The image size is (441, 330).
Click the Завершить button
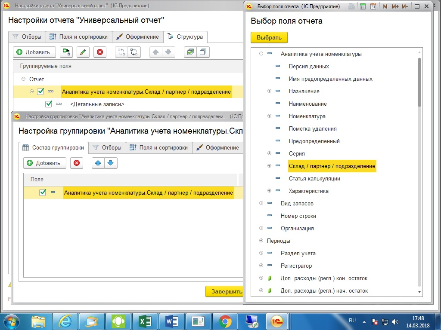click(x=225, y=291)
